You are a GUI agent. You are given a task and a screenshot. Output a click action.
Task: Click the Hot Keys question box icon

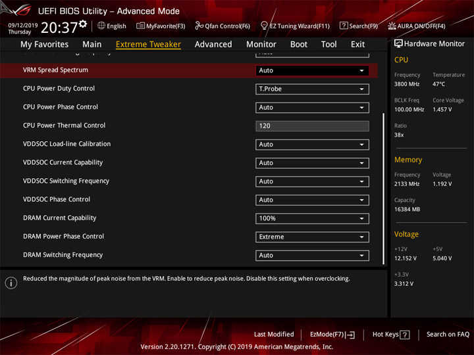[405, 335]
